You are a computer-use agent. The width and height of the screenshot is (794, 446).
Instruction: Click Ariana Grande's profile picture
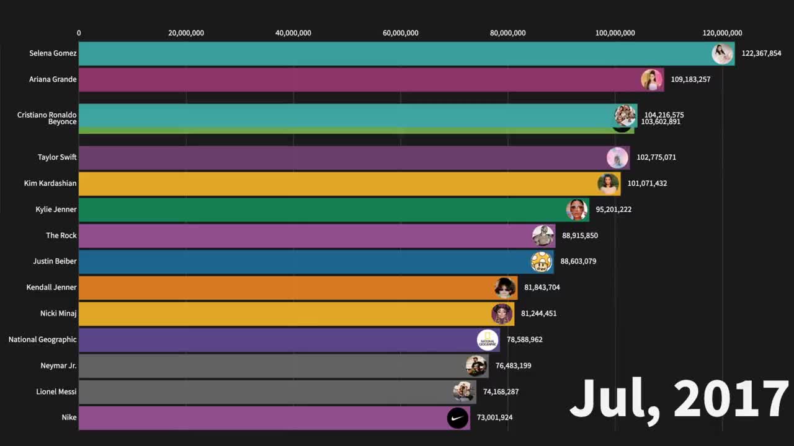(x=651, y=80)
